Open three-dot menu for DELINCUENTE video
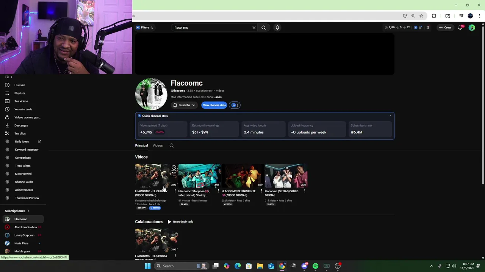Screen dimensions: 485x272 pos(261,191)
